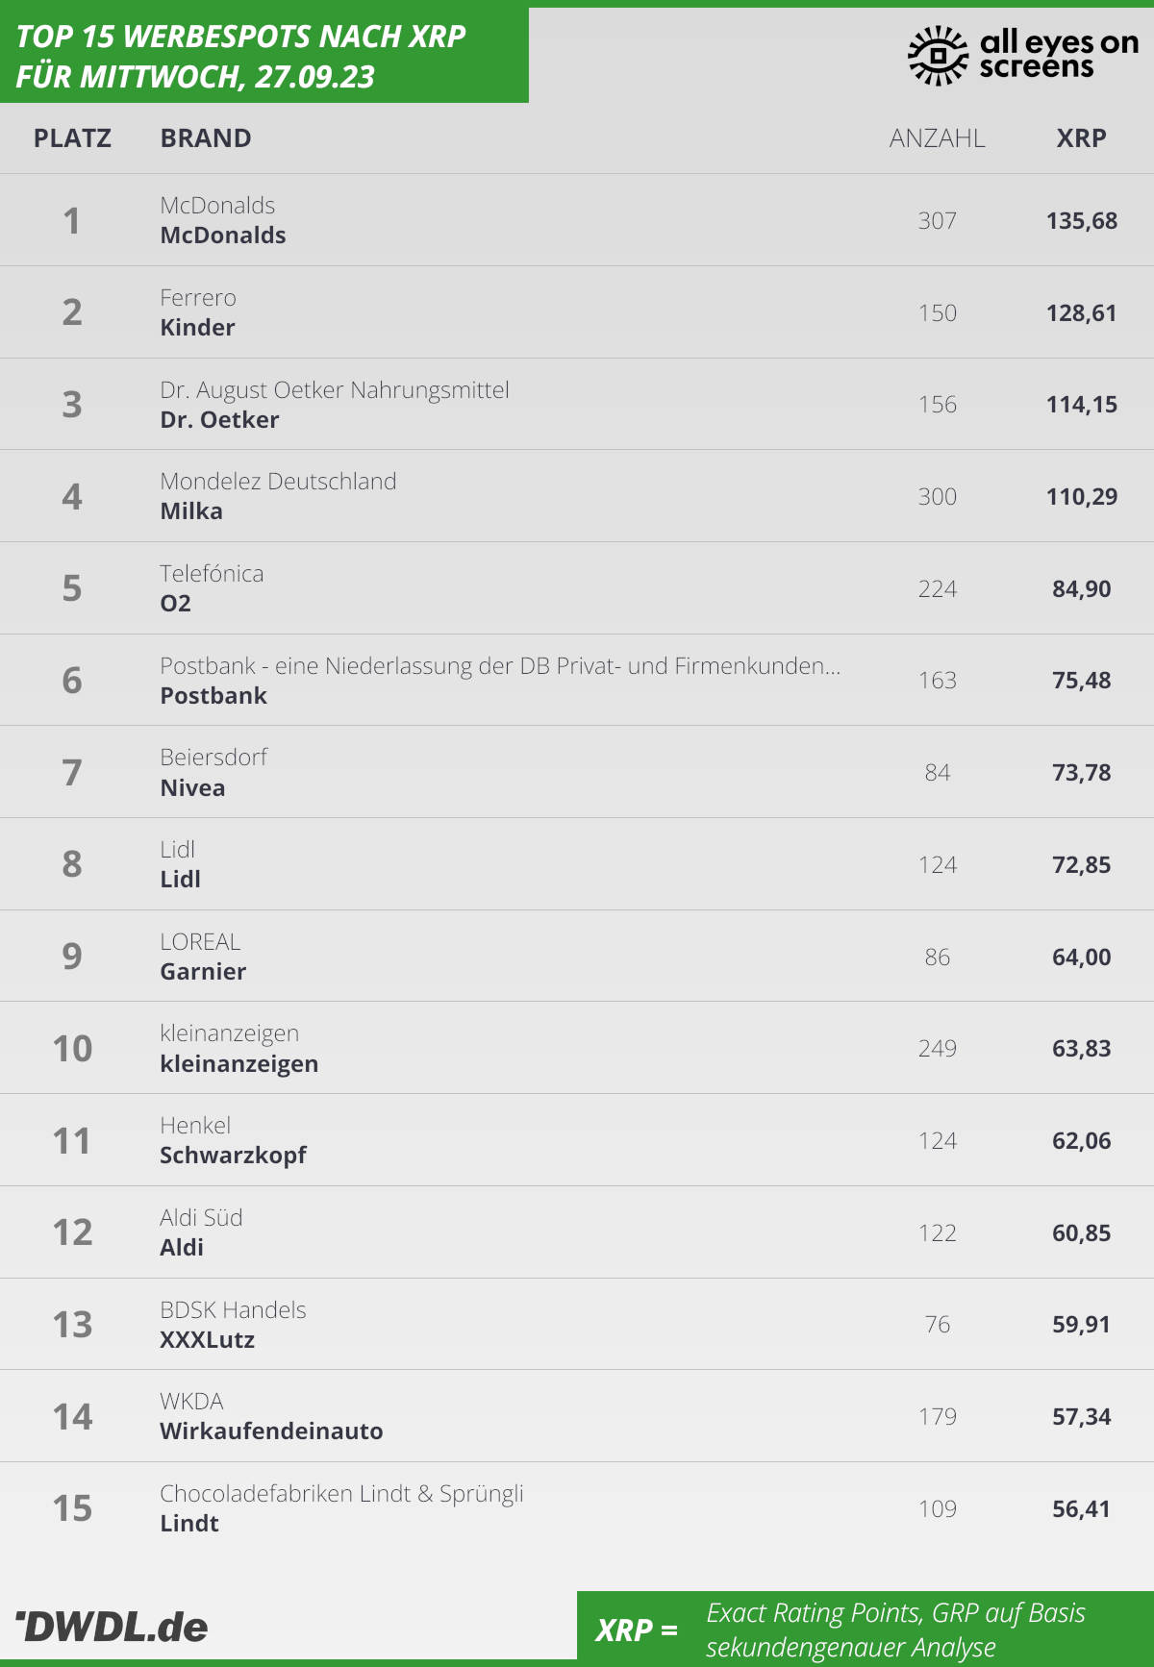Select the McDonalds brand entry
1154x1667 pixels.
223,236
